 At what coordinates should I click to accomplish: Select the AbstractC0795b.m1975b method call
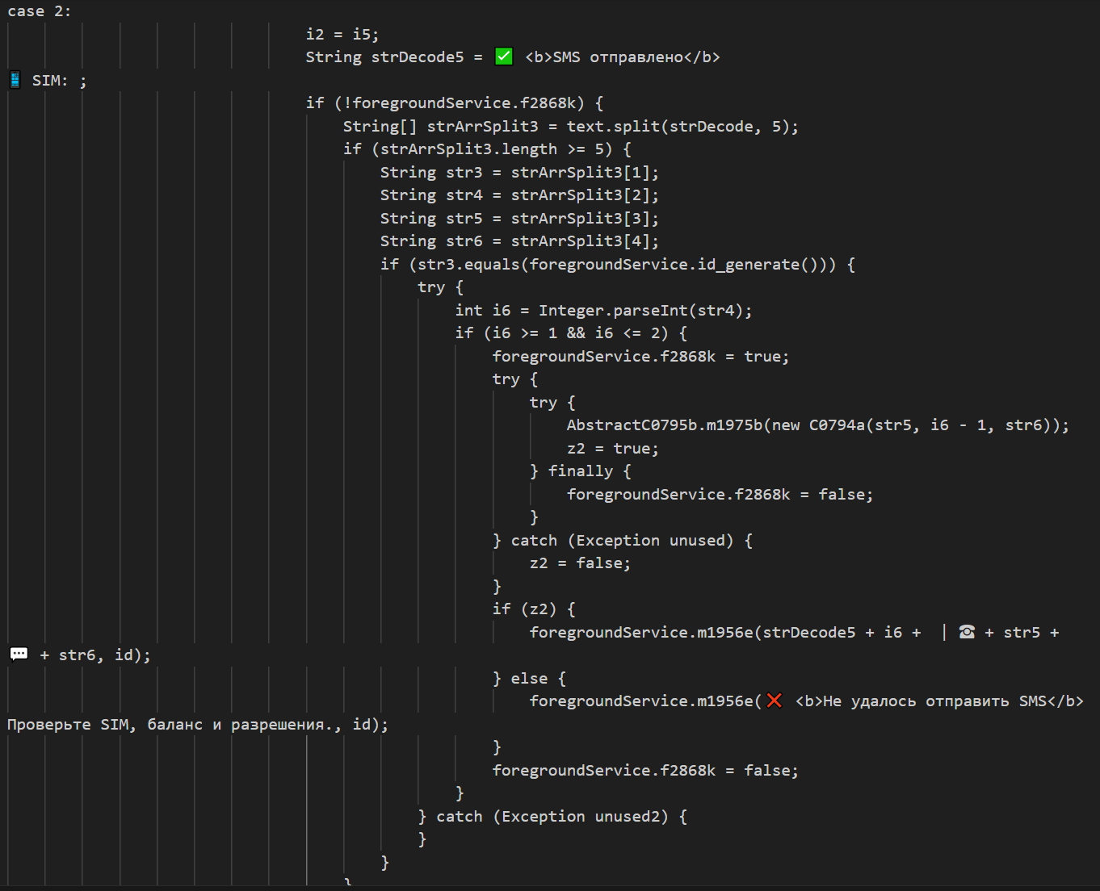point(665,425)
